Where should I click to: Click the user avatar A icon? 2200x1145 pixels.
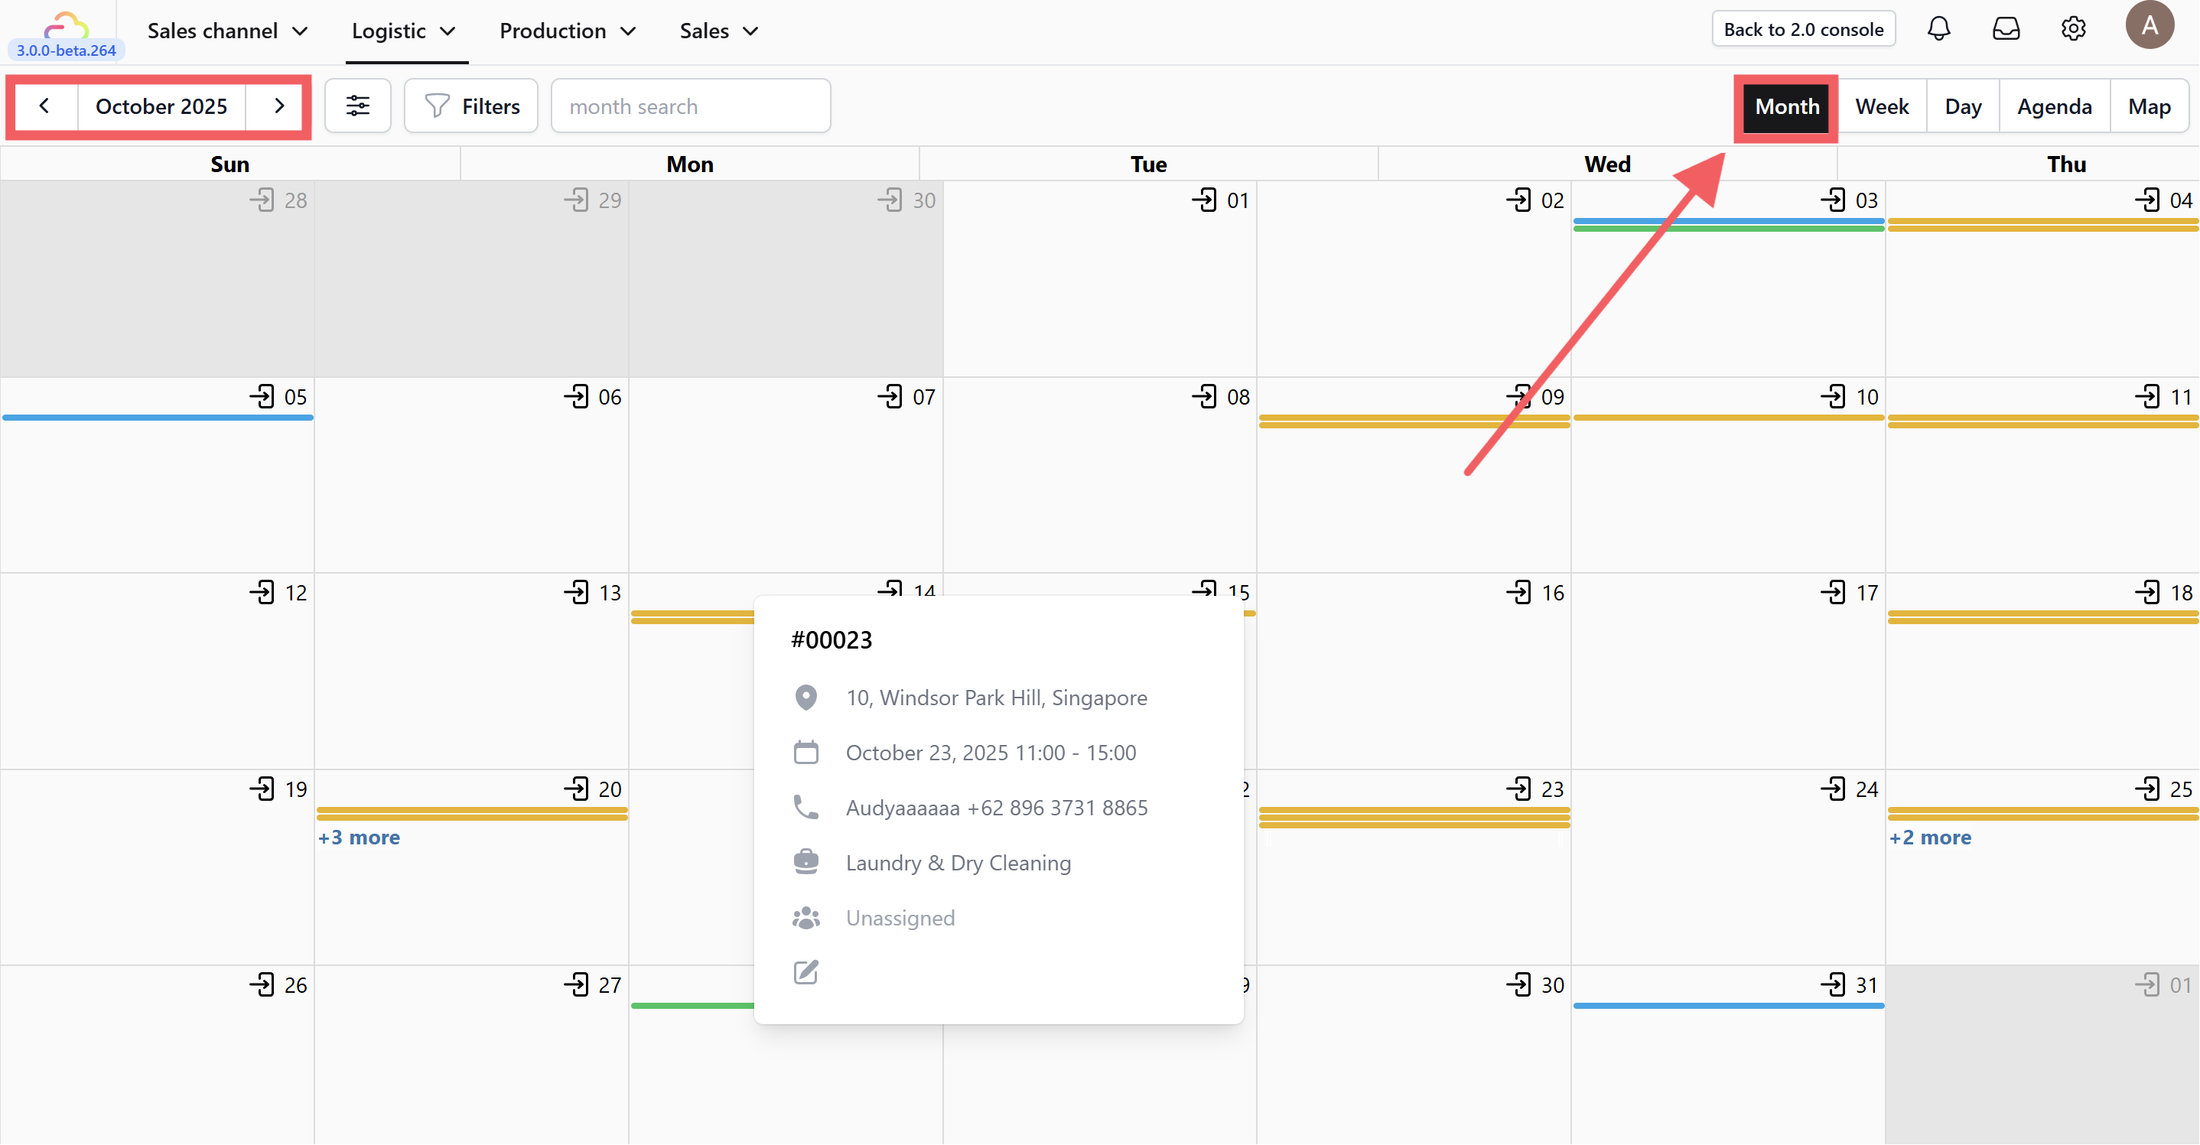[x=2149, y=25]
